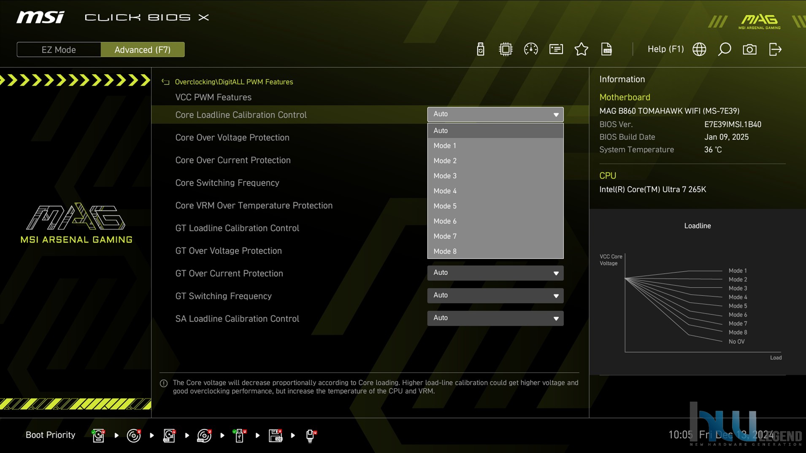Click the Boot Priority label
The width and height of the screenshot is (806, 453).
click(50, 435)
